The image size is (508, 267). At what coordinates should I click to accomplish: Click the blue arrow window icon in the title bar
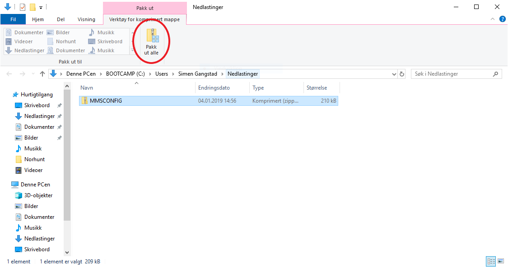8,7
